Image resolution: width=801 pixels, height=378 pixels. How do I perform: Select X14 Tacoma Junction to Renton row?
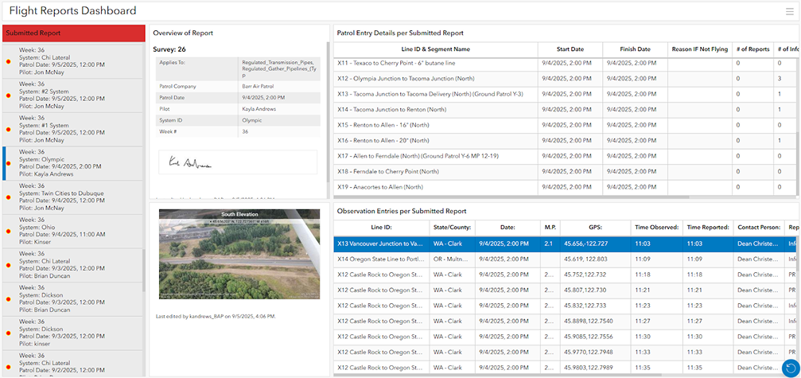(x=564, y=109)
